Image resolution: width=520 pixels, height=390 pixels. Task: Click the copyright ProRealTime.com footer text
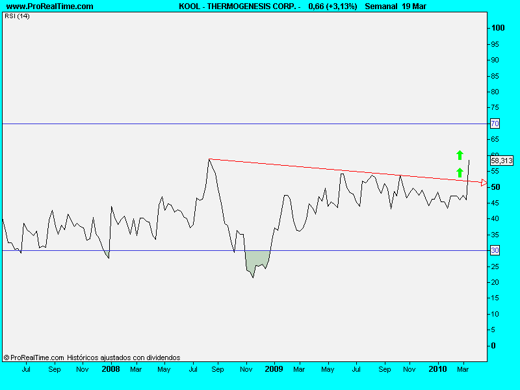tap(34, 357)
